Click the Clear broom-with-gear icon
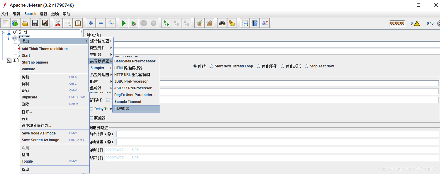Image resolution: width=440 pixels, height=174 pixels. coord(199,23)
